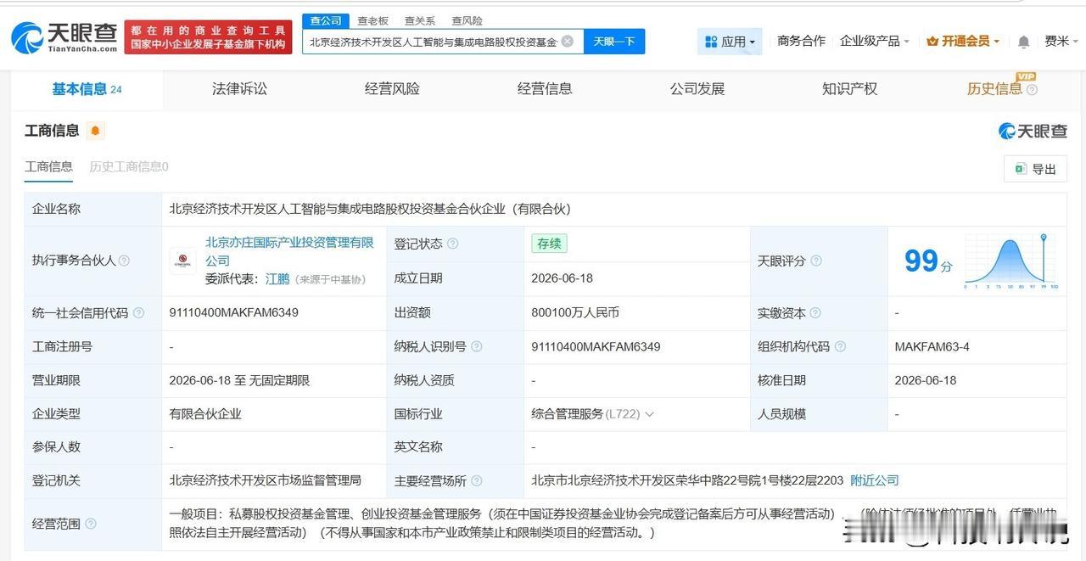
Task: Click the red promotional banner in header
Action: tap(208, 37)
